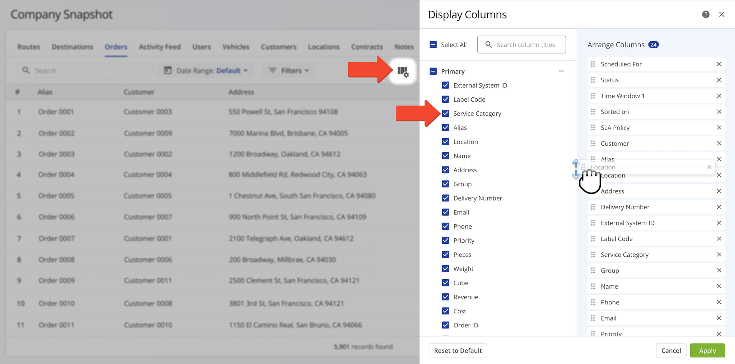This screenshot has width=735, height=364.
Task: Remove External System ID arranged column
Action: click(719, 223)
